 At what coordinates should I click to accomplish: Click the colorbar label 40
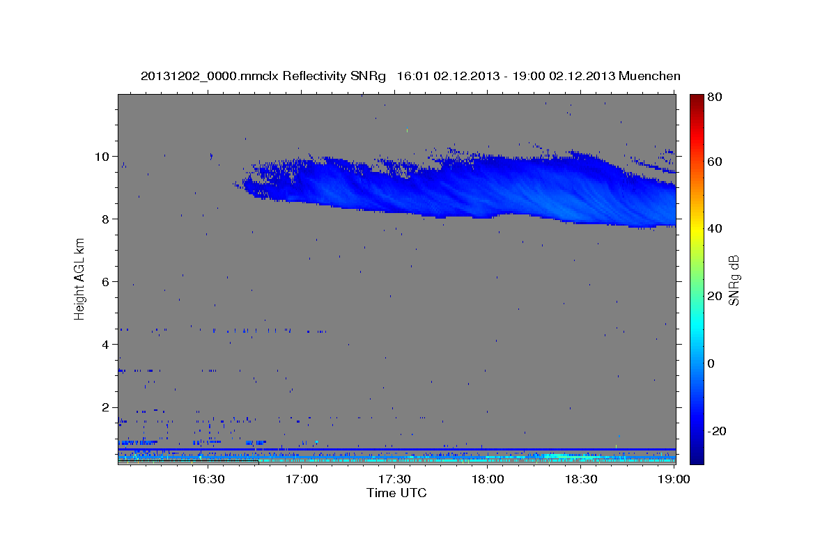coord(714,228)
